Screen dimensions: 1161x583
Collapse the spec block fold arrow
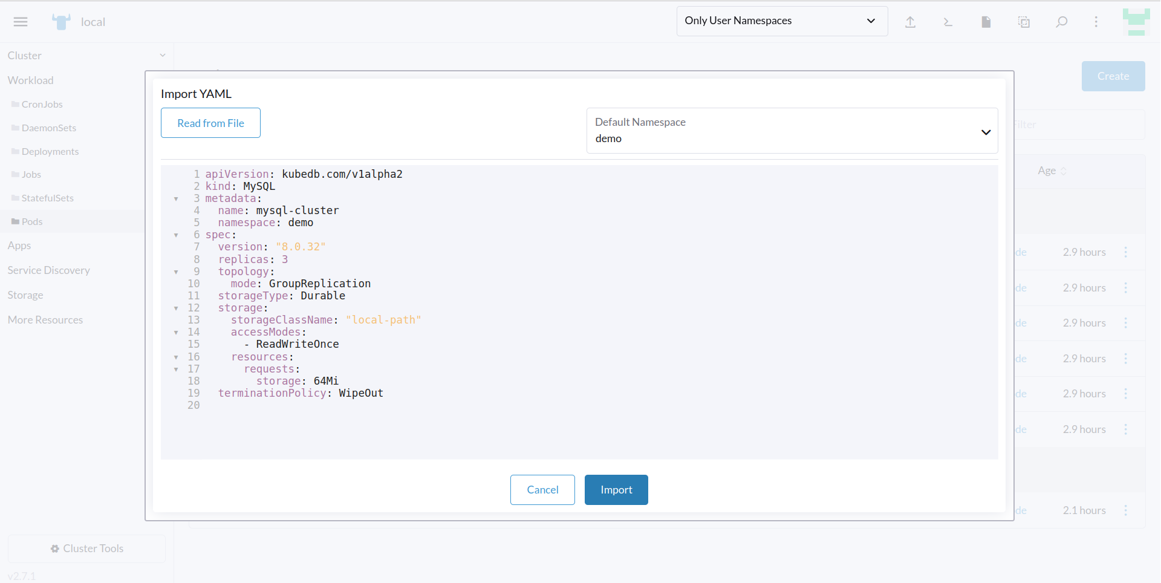pyautogui.click(x=176, y=235)
